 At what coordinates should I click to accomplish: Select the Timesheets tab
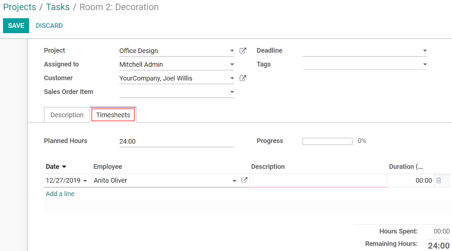113,115
